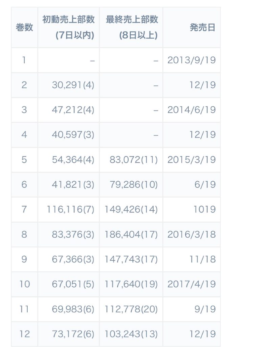This screenshot has height=347, width=274.
Task: Select the 2013/9/19 release date cell
Action: [x=191, y=60]
